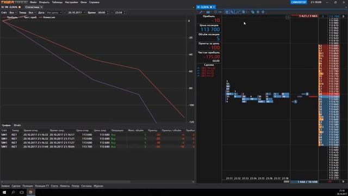Image resolution: width=348 pixels, height=196 pixels.
Task: Click the Tiger Trade taskbar icon
Action: [31, 192]
